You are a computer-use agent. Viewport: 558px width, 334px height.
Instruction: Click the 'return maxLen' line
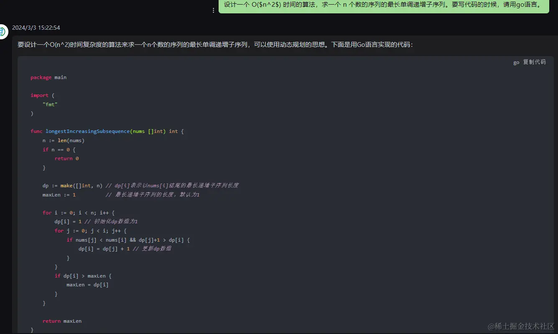tap(62, 321)
